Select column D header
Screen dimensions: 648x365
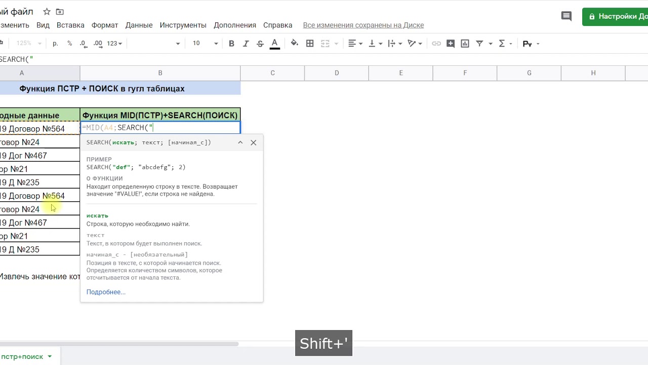click(337, 73)
